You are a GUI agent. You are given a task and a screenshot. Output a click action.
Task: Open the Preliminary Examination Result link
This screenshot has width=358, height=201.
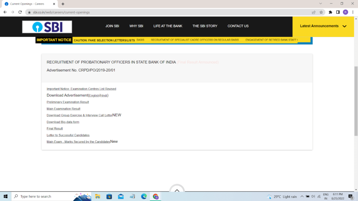pos(68,102)
